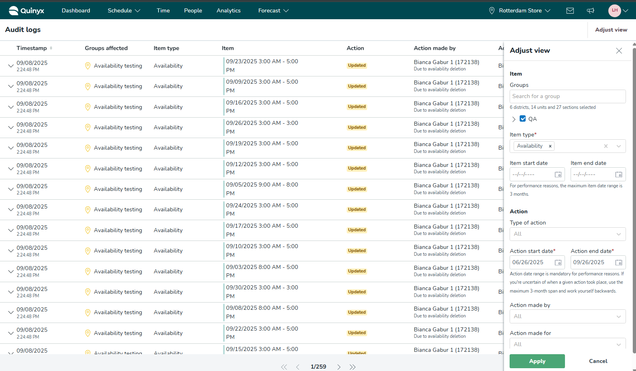
Task: Click the Cancel button
Action: coord(598,361)
